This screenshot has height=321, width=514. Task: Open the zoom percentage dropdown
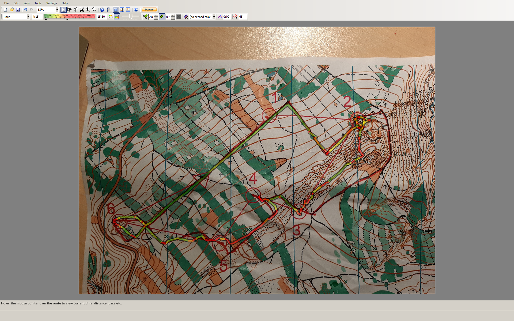coord(57,10)
